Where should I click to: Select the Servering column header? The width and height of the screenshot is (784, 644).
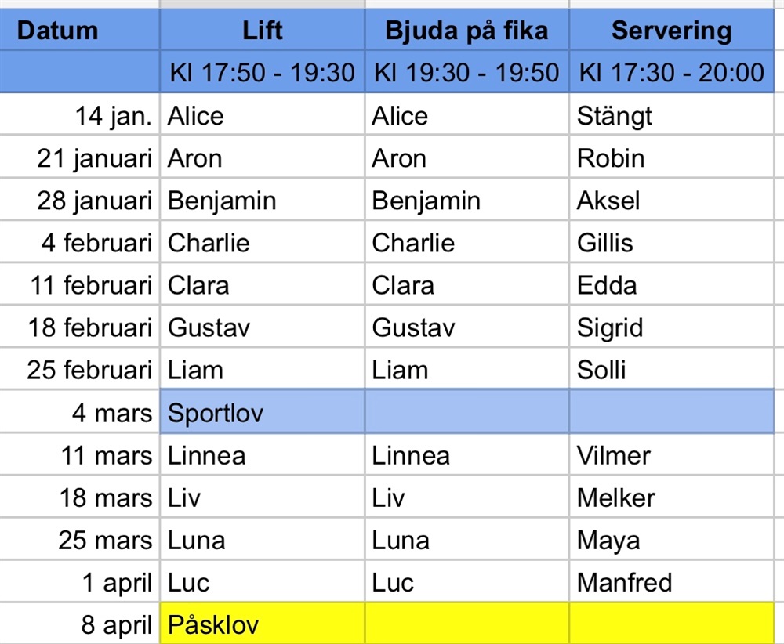[671, 31]
